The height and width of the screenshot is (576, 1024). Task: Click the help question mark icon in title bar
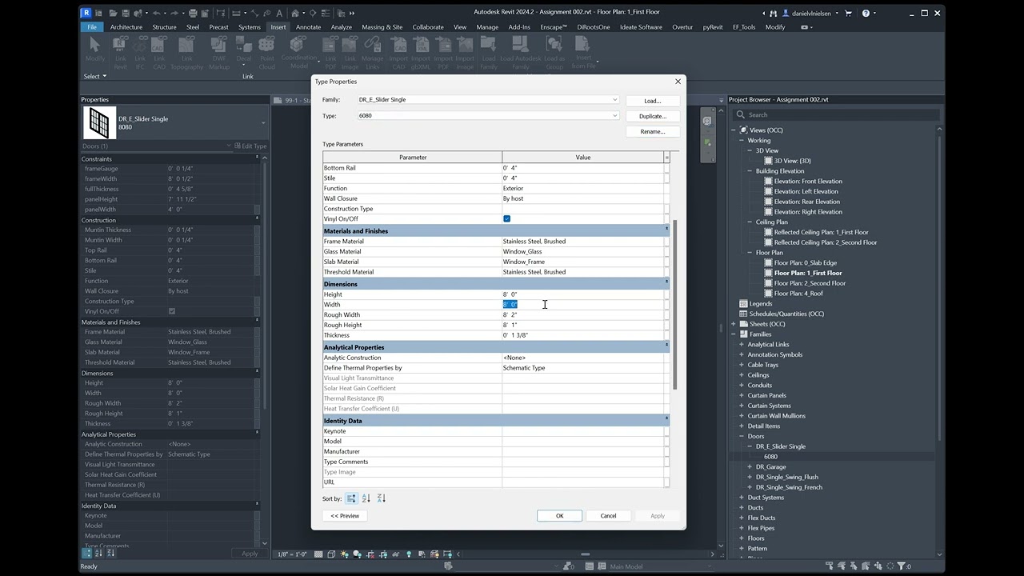coord(865,13)
